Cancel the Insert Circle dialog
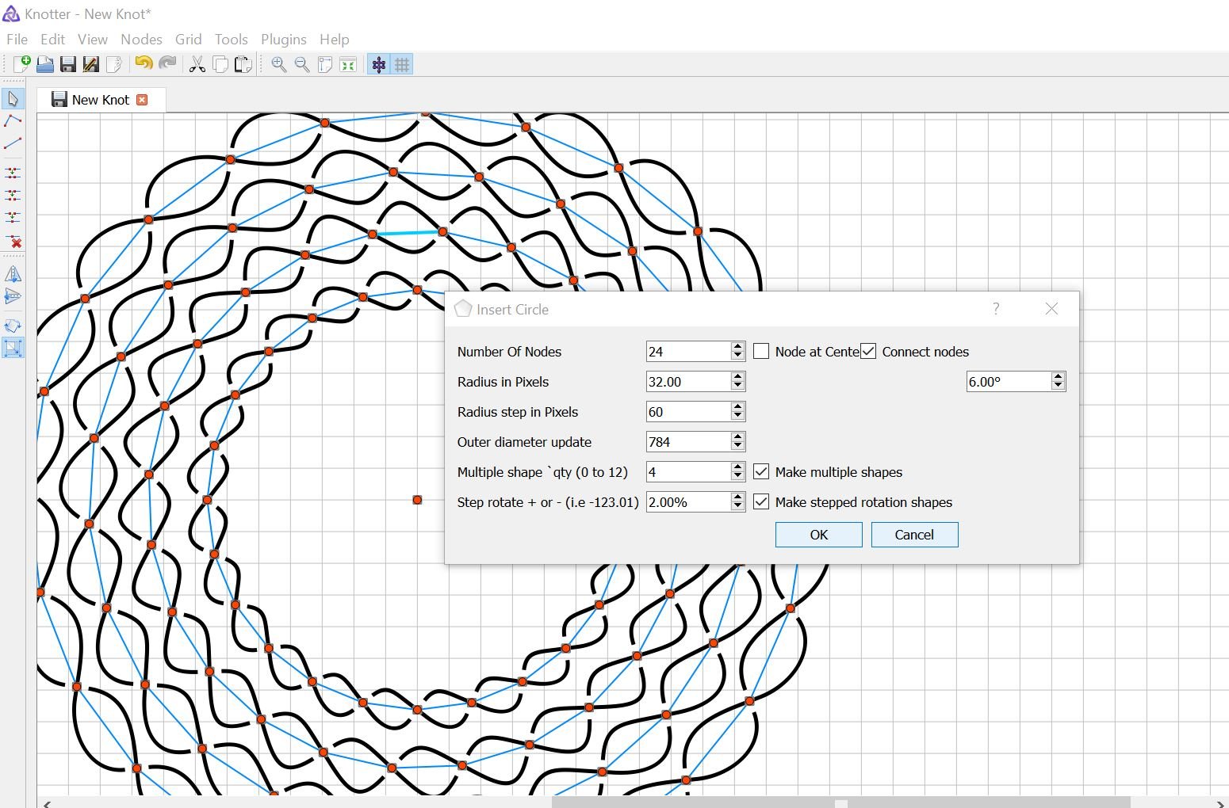 (x=914, y=535)
